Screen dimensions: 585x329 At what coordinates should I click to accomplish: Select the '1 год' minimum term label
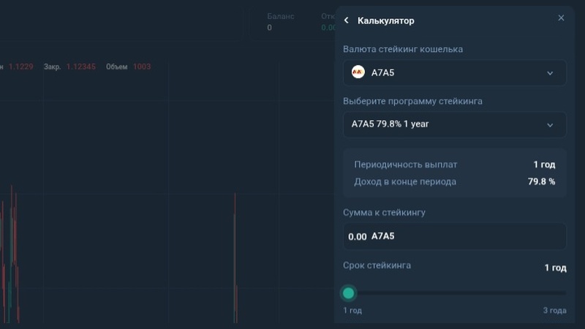[352, 310]
